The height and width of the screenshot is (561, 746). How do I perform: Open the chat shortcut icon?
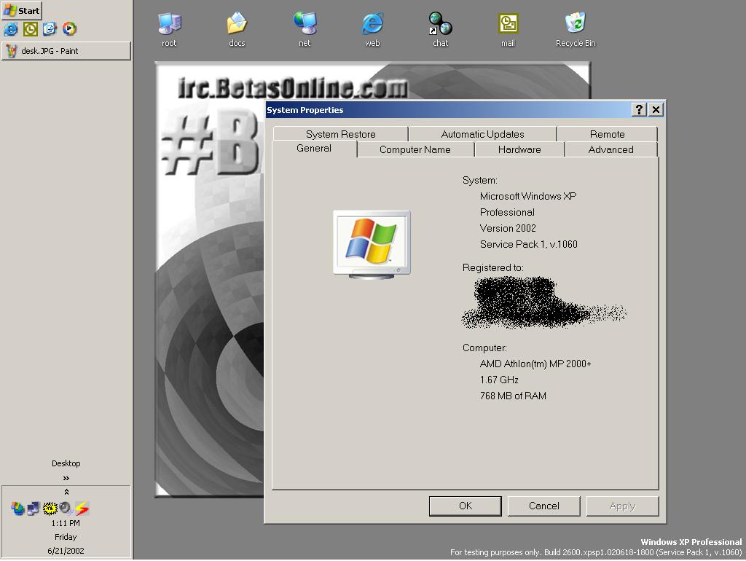coord(440,25)
